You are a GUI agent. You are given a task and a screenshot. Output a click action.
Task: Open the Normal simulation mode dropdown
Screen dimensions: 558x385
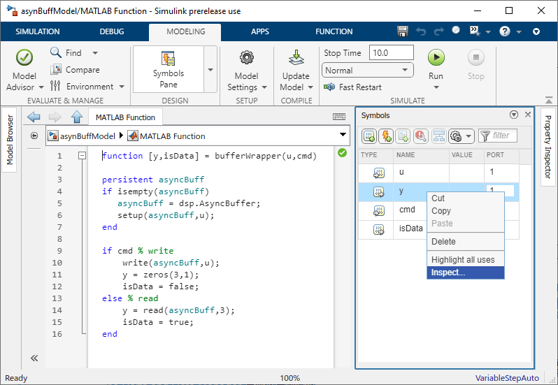coord(368,71)
